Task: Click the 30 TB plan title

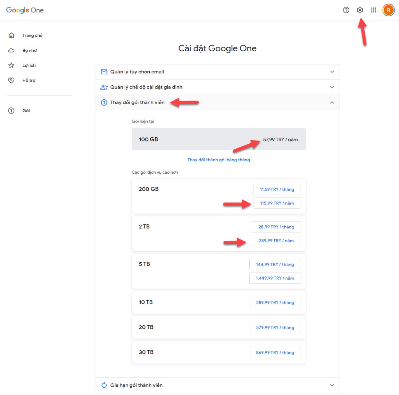Action: pyautogui.click(x=146, y=352)
